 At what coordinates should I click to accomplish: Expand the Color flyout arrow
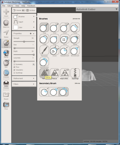34,27
